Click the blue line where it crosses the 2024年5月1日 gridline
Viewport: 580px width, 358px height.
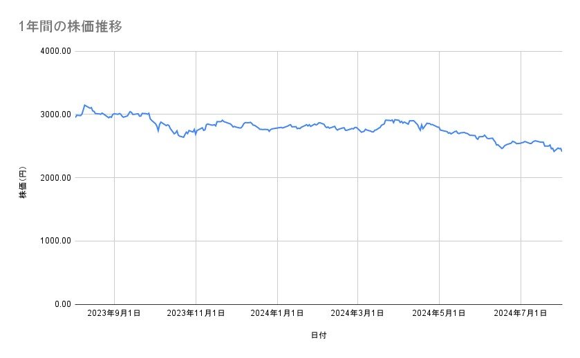[x=440, y=129]
